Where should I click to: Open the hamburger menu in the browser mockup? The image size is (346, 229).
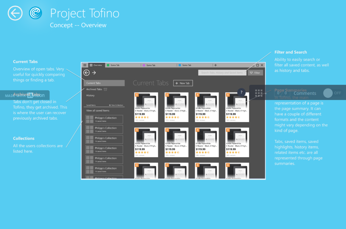tap(85, 65)
